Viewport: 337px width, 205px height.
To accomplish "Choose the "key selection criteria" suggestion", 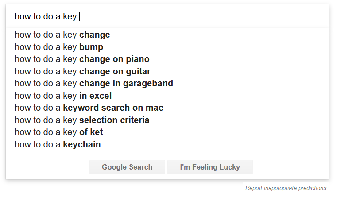I will 82,120.
